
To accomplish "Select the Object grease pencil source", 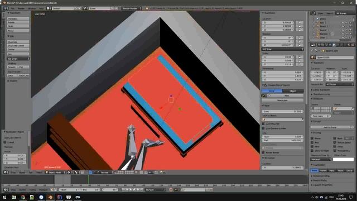I will (x=293, y=91).
